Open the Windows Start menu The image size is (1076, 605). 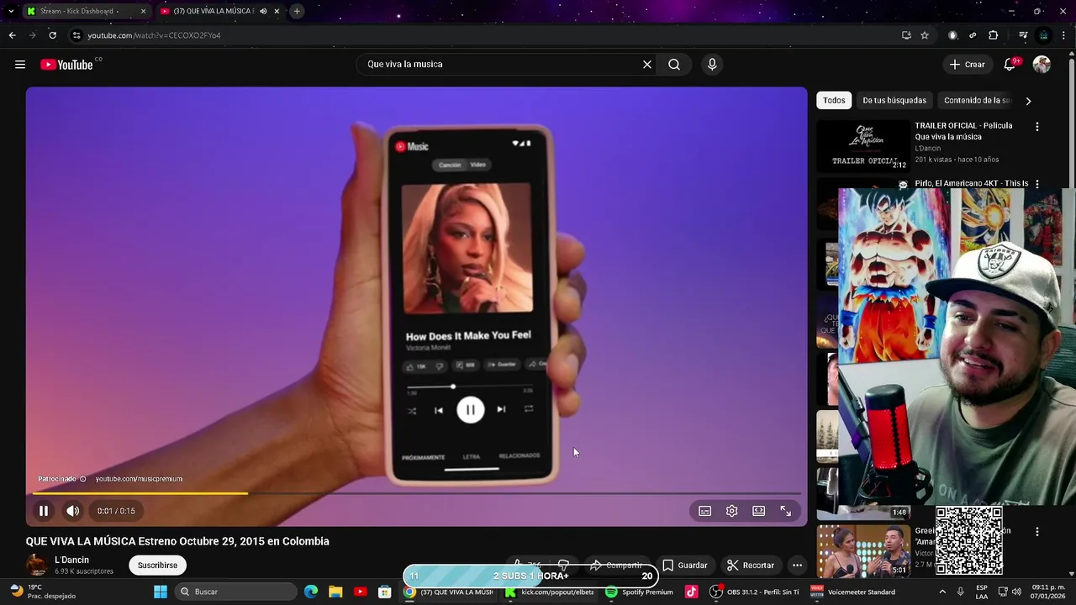click(x=161, y=592)
